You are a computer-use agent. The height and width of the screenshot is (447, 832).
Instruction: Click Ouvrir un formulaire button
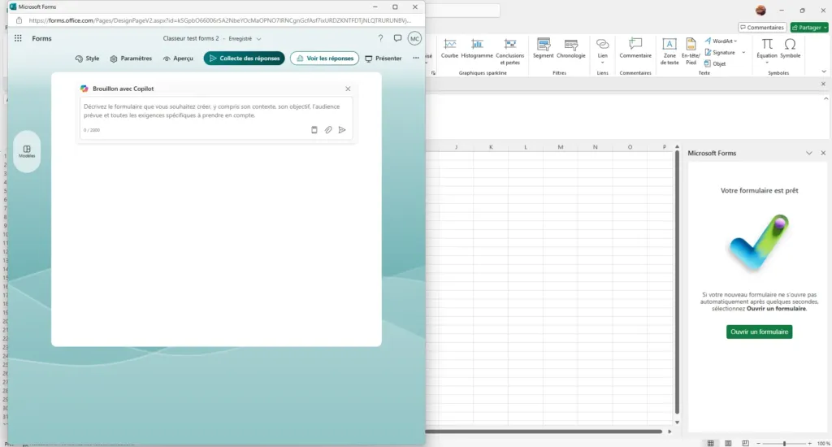click(759, 332)
